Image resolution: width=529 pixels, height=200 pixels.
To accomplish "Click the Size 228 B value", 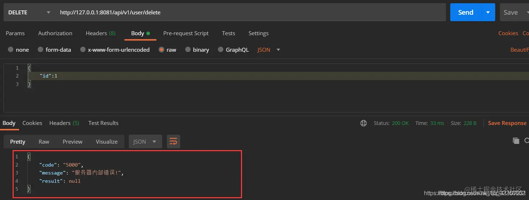I will (x=470, y=123).
